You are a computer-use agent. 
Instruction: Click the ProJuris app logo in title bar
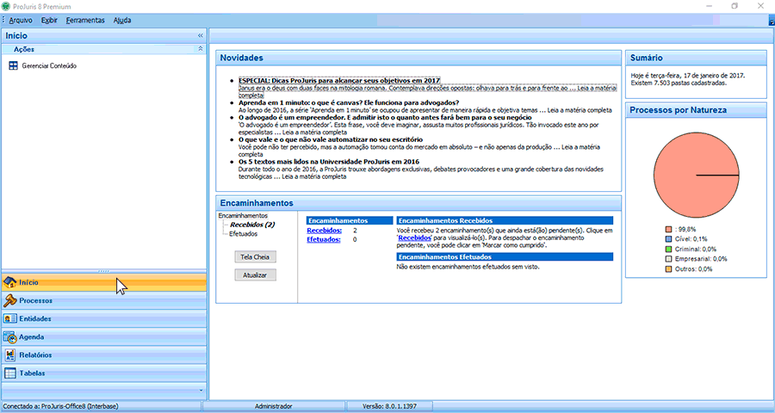5,6
